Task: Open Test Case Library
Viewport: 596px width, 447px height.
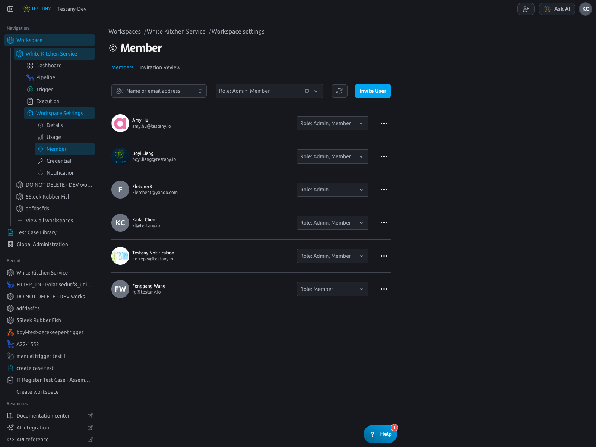Action: pyautogui.click(x=50, y=232)
